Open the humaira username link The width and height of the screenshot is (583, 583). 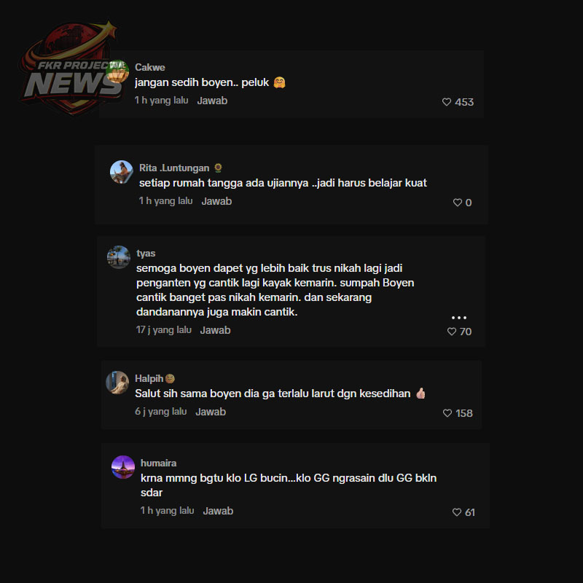[158, 463]
